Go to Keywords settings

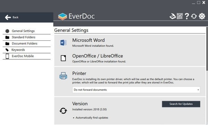(x=27, y=50)
